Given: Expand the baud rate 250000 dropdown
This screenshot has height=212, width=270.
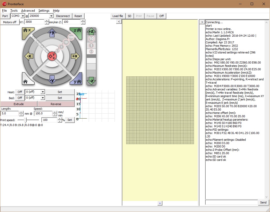Looking at the screenshot, I should [51, 16].
